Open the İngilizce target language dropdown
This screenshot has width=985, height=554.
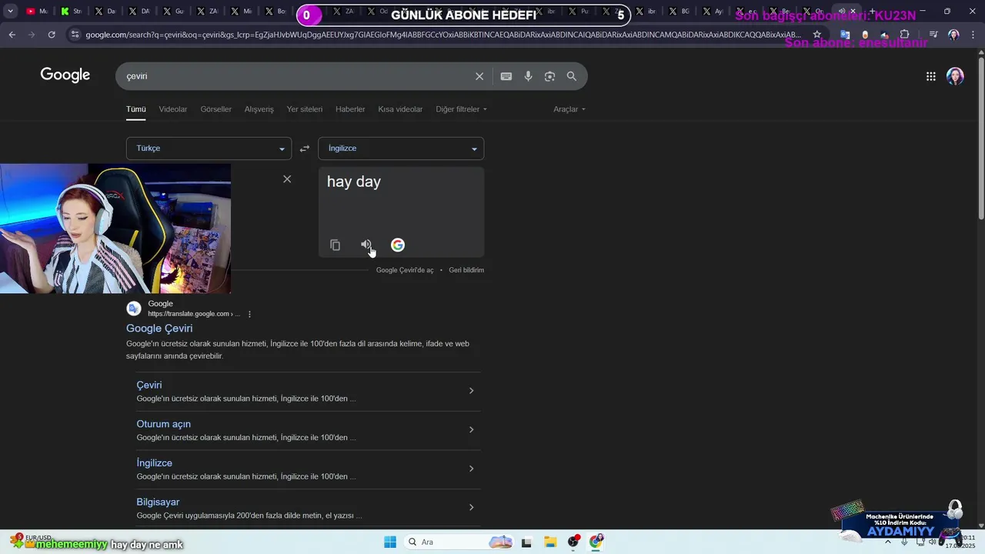(x=401, y=149)
